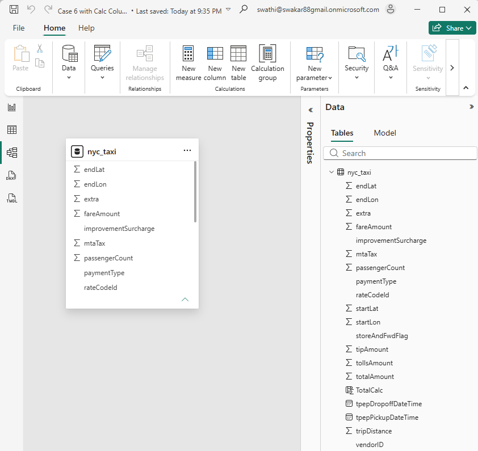This screenshot has width=478, height=451.
Task: Select the Model view icon in sidebar
Action: point(12,153)
